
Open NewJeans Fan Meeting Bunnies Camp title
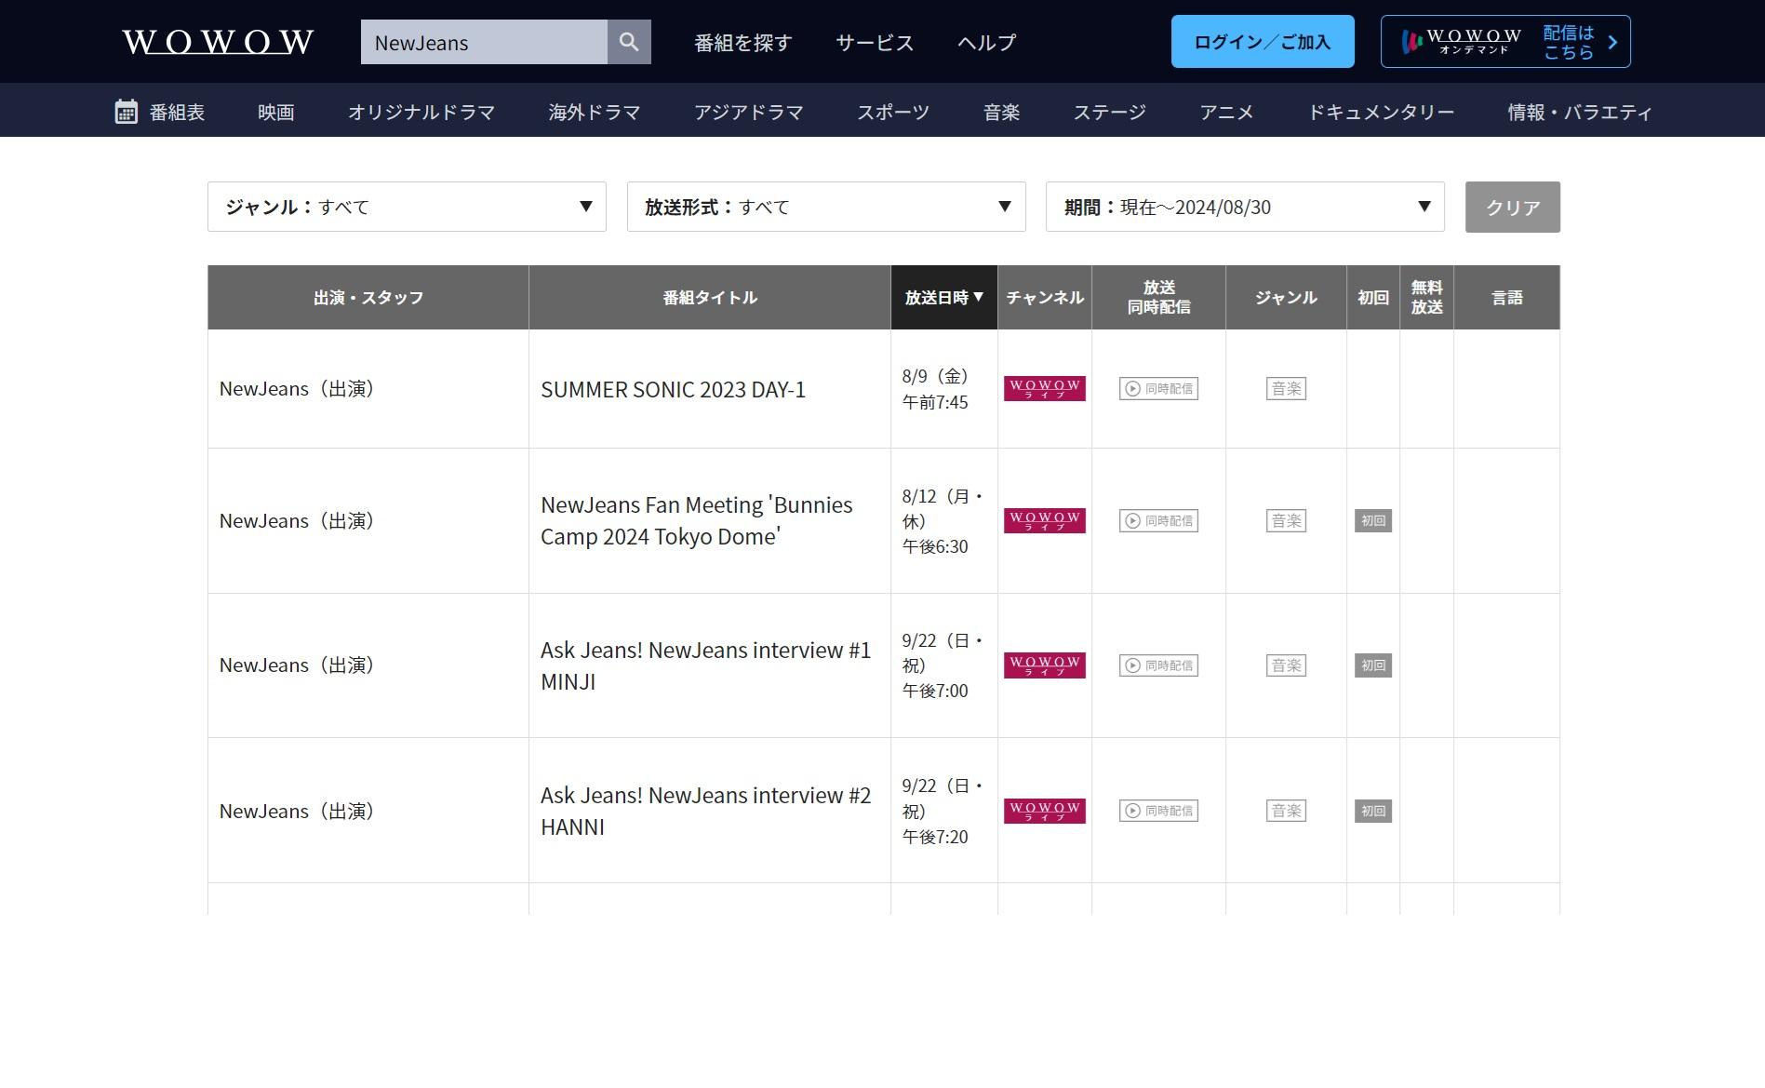[x=696, y=521]
